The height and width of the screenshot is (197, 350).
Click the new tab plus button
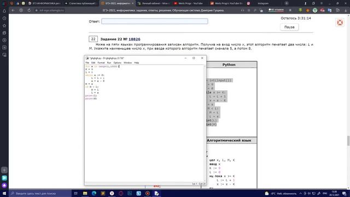click(x=287, y=3)
